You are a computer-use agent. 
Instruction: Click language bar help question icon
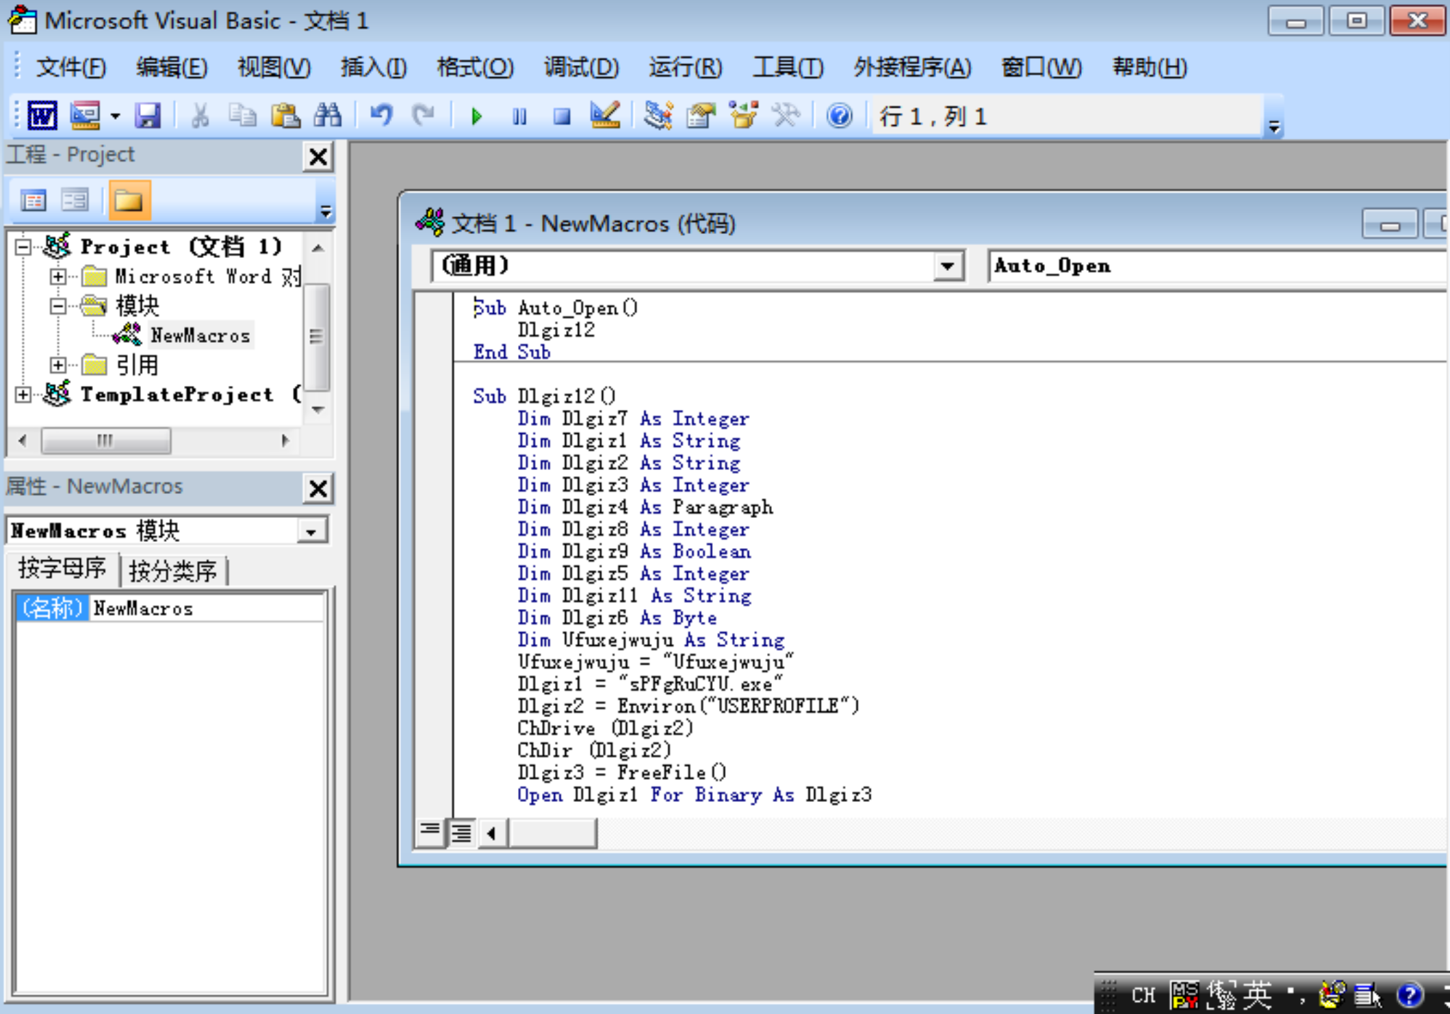(x=1410, y=995)
